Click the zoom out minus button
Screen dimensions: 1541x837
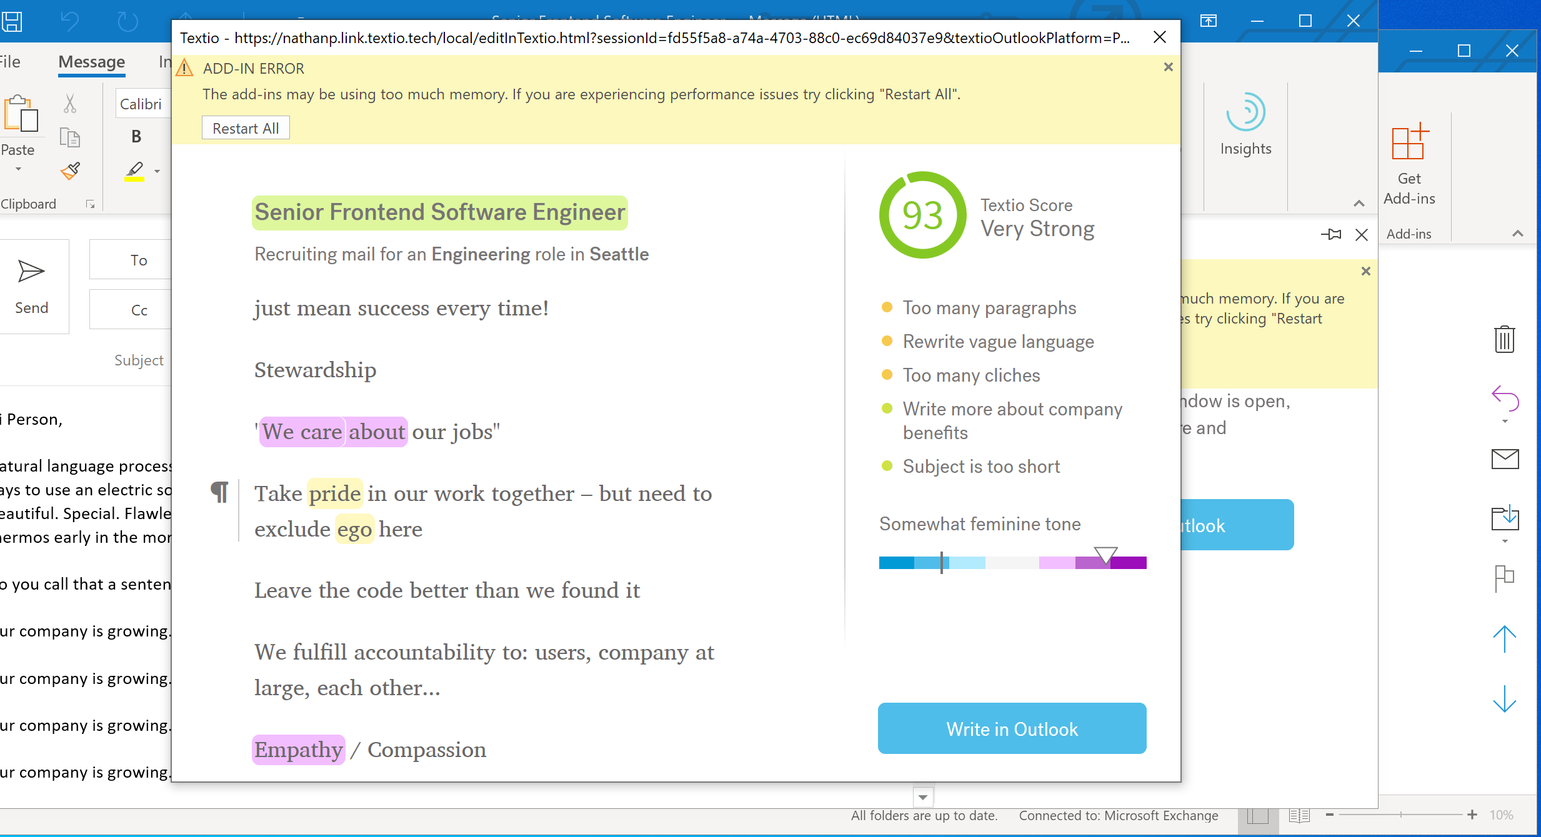1330,815
